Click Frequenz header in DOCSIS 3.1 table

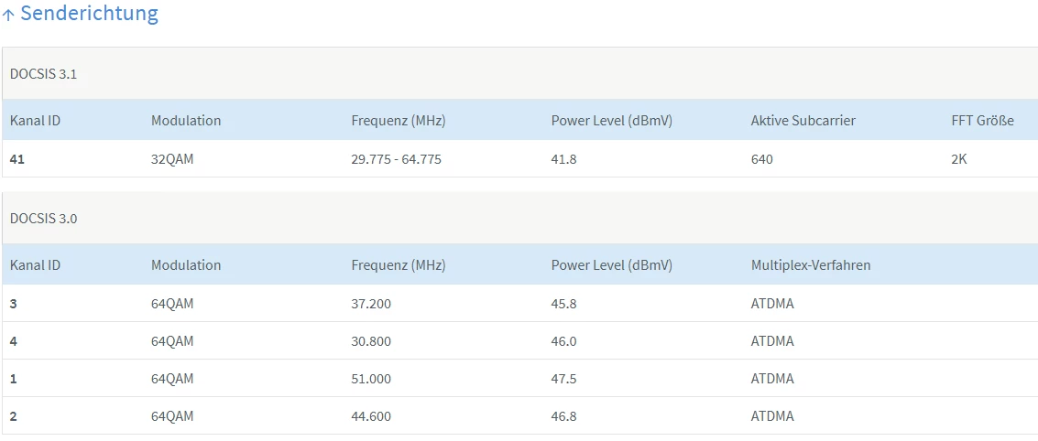(x=398, y=121)
